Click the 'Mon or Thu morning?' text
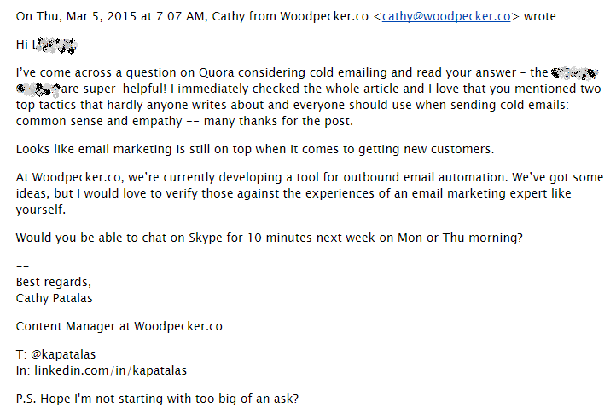This screenshot has height=419, width=616. tap(460, 238)
